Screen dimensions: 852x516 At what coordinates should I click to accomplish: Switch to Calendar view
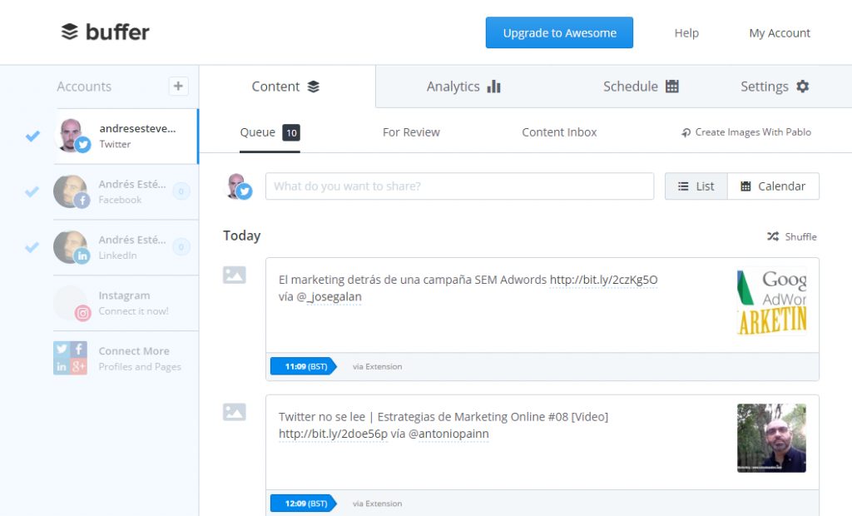coord(773,186)
